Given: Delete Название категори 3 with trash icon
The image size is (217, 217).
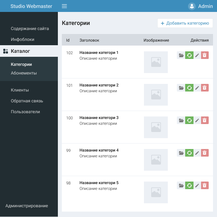Looking at the screenshot, I should coord(205,120).
